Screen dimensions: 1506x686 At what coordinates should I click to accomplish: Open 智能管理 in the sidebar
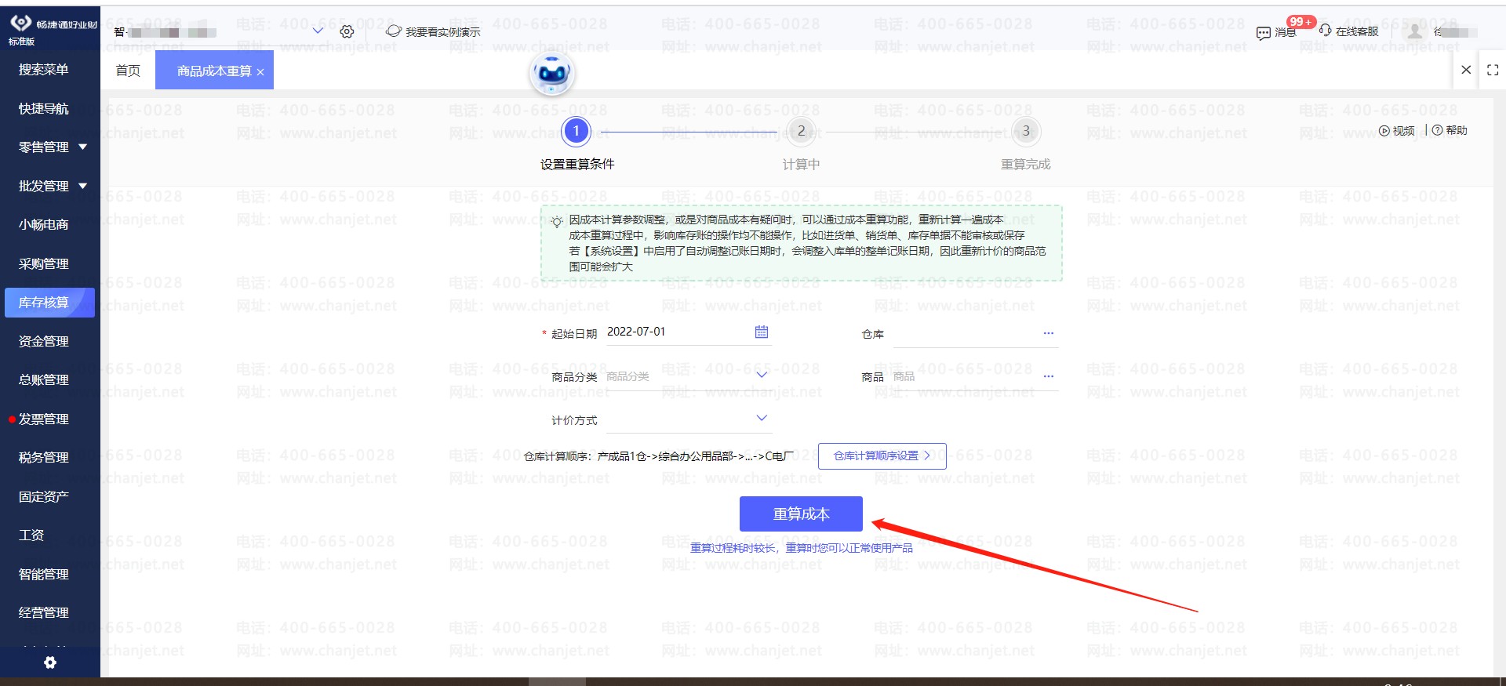pyautogui.click(x=44, y=574)
